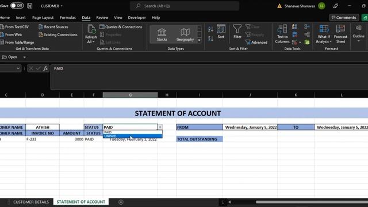Click the Relationships icon

(x=306, y=34)
